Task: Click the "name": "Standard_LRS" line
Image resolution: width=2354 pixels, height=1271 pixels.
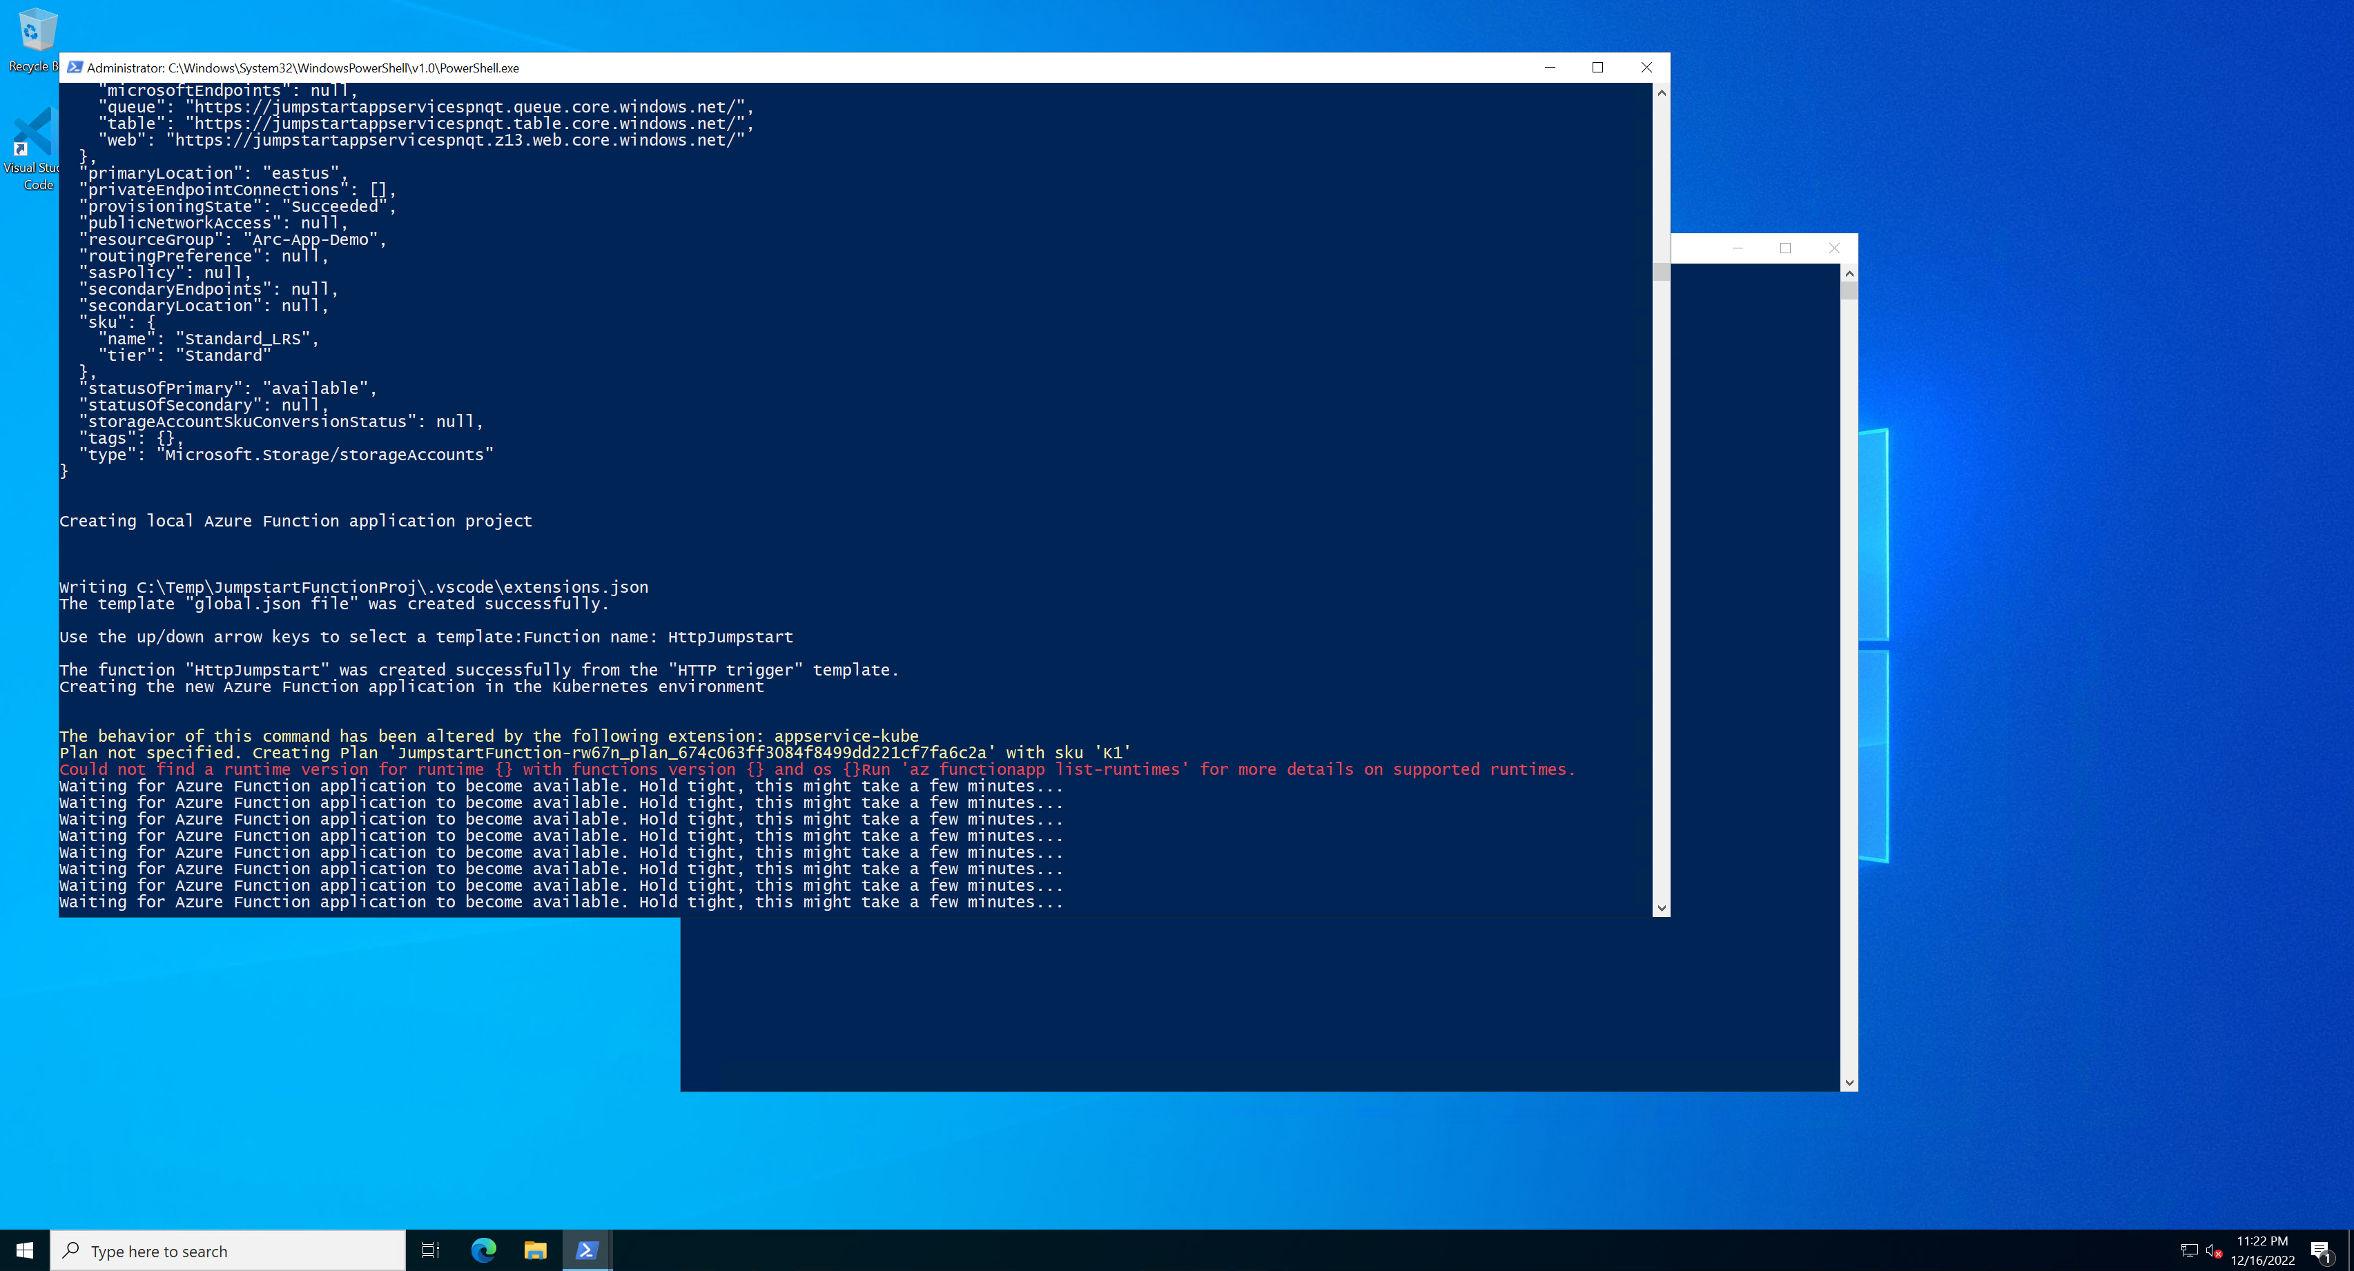Action: point(208,339)
